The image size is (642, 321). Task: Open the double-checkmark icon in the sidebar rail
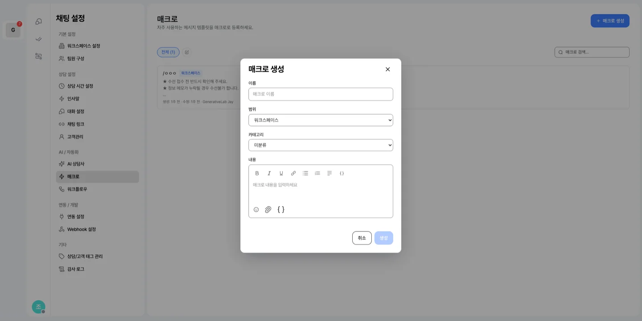pyautogui.click(x=39, y=39)
